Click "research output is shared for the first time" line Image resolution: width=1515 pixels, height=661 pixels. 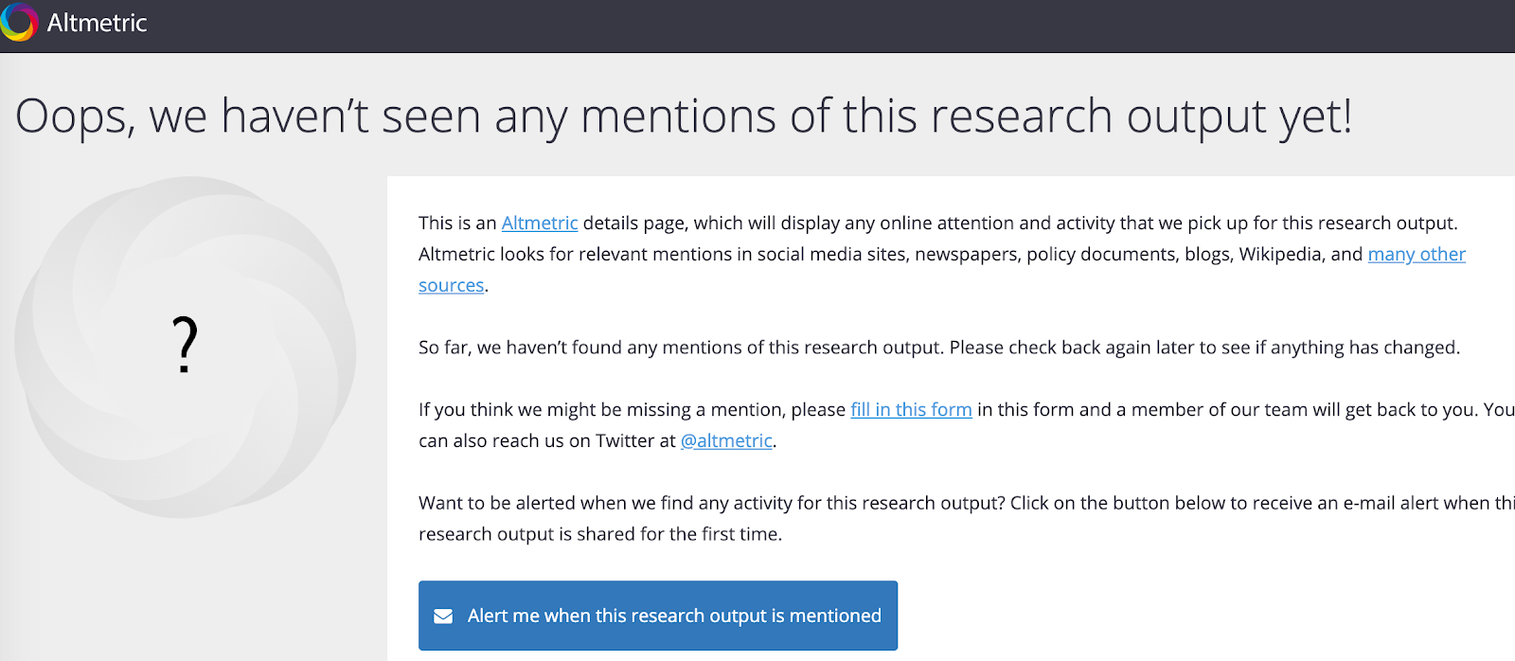point(600,534)
